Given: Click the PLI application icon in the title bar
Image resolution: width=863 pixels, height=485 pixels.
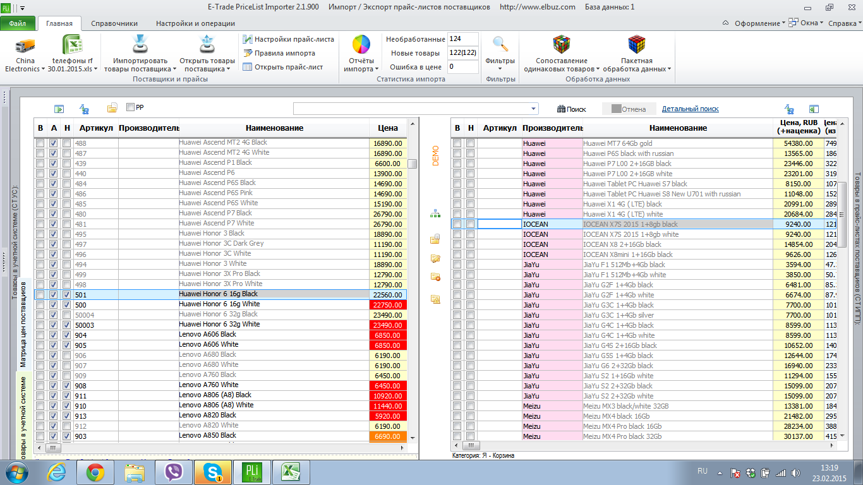Looking at the screenshot, I should pyautogui.click(x=6, y=7).
